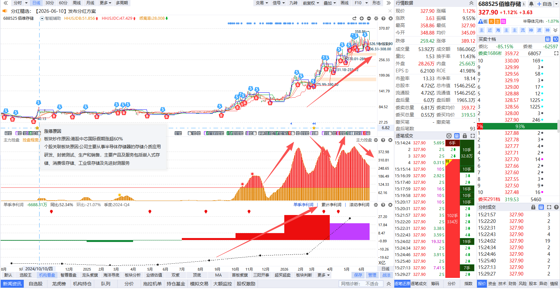This screenshot has width=560, height=289.
Task: Open main chart settings gear icon
Action: 376,18
